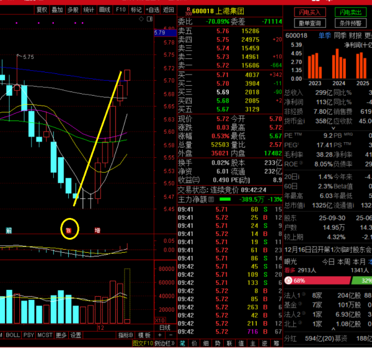Open indicator 设置 settings

pyautogui.click(x=76, y=335)
